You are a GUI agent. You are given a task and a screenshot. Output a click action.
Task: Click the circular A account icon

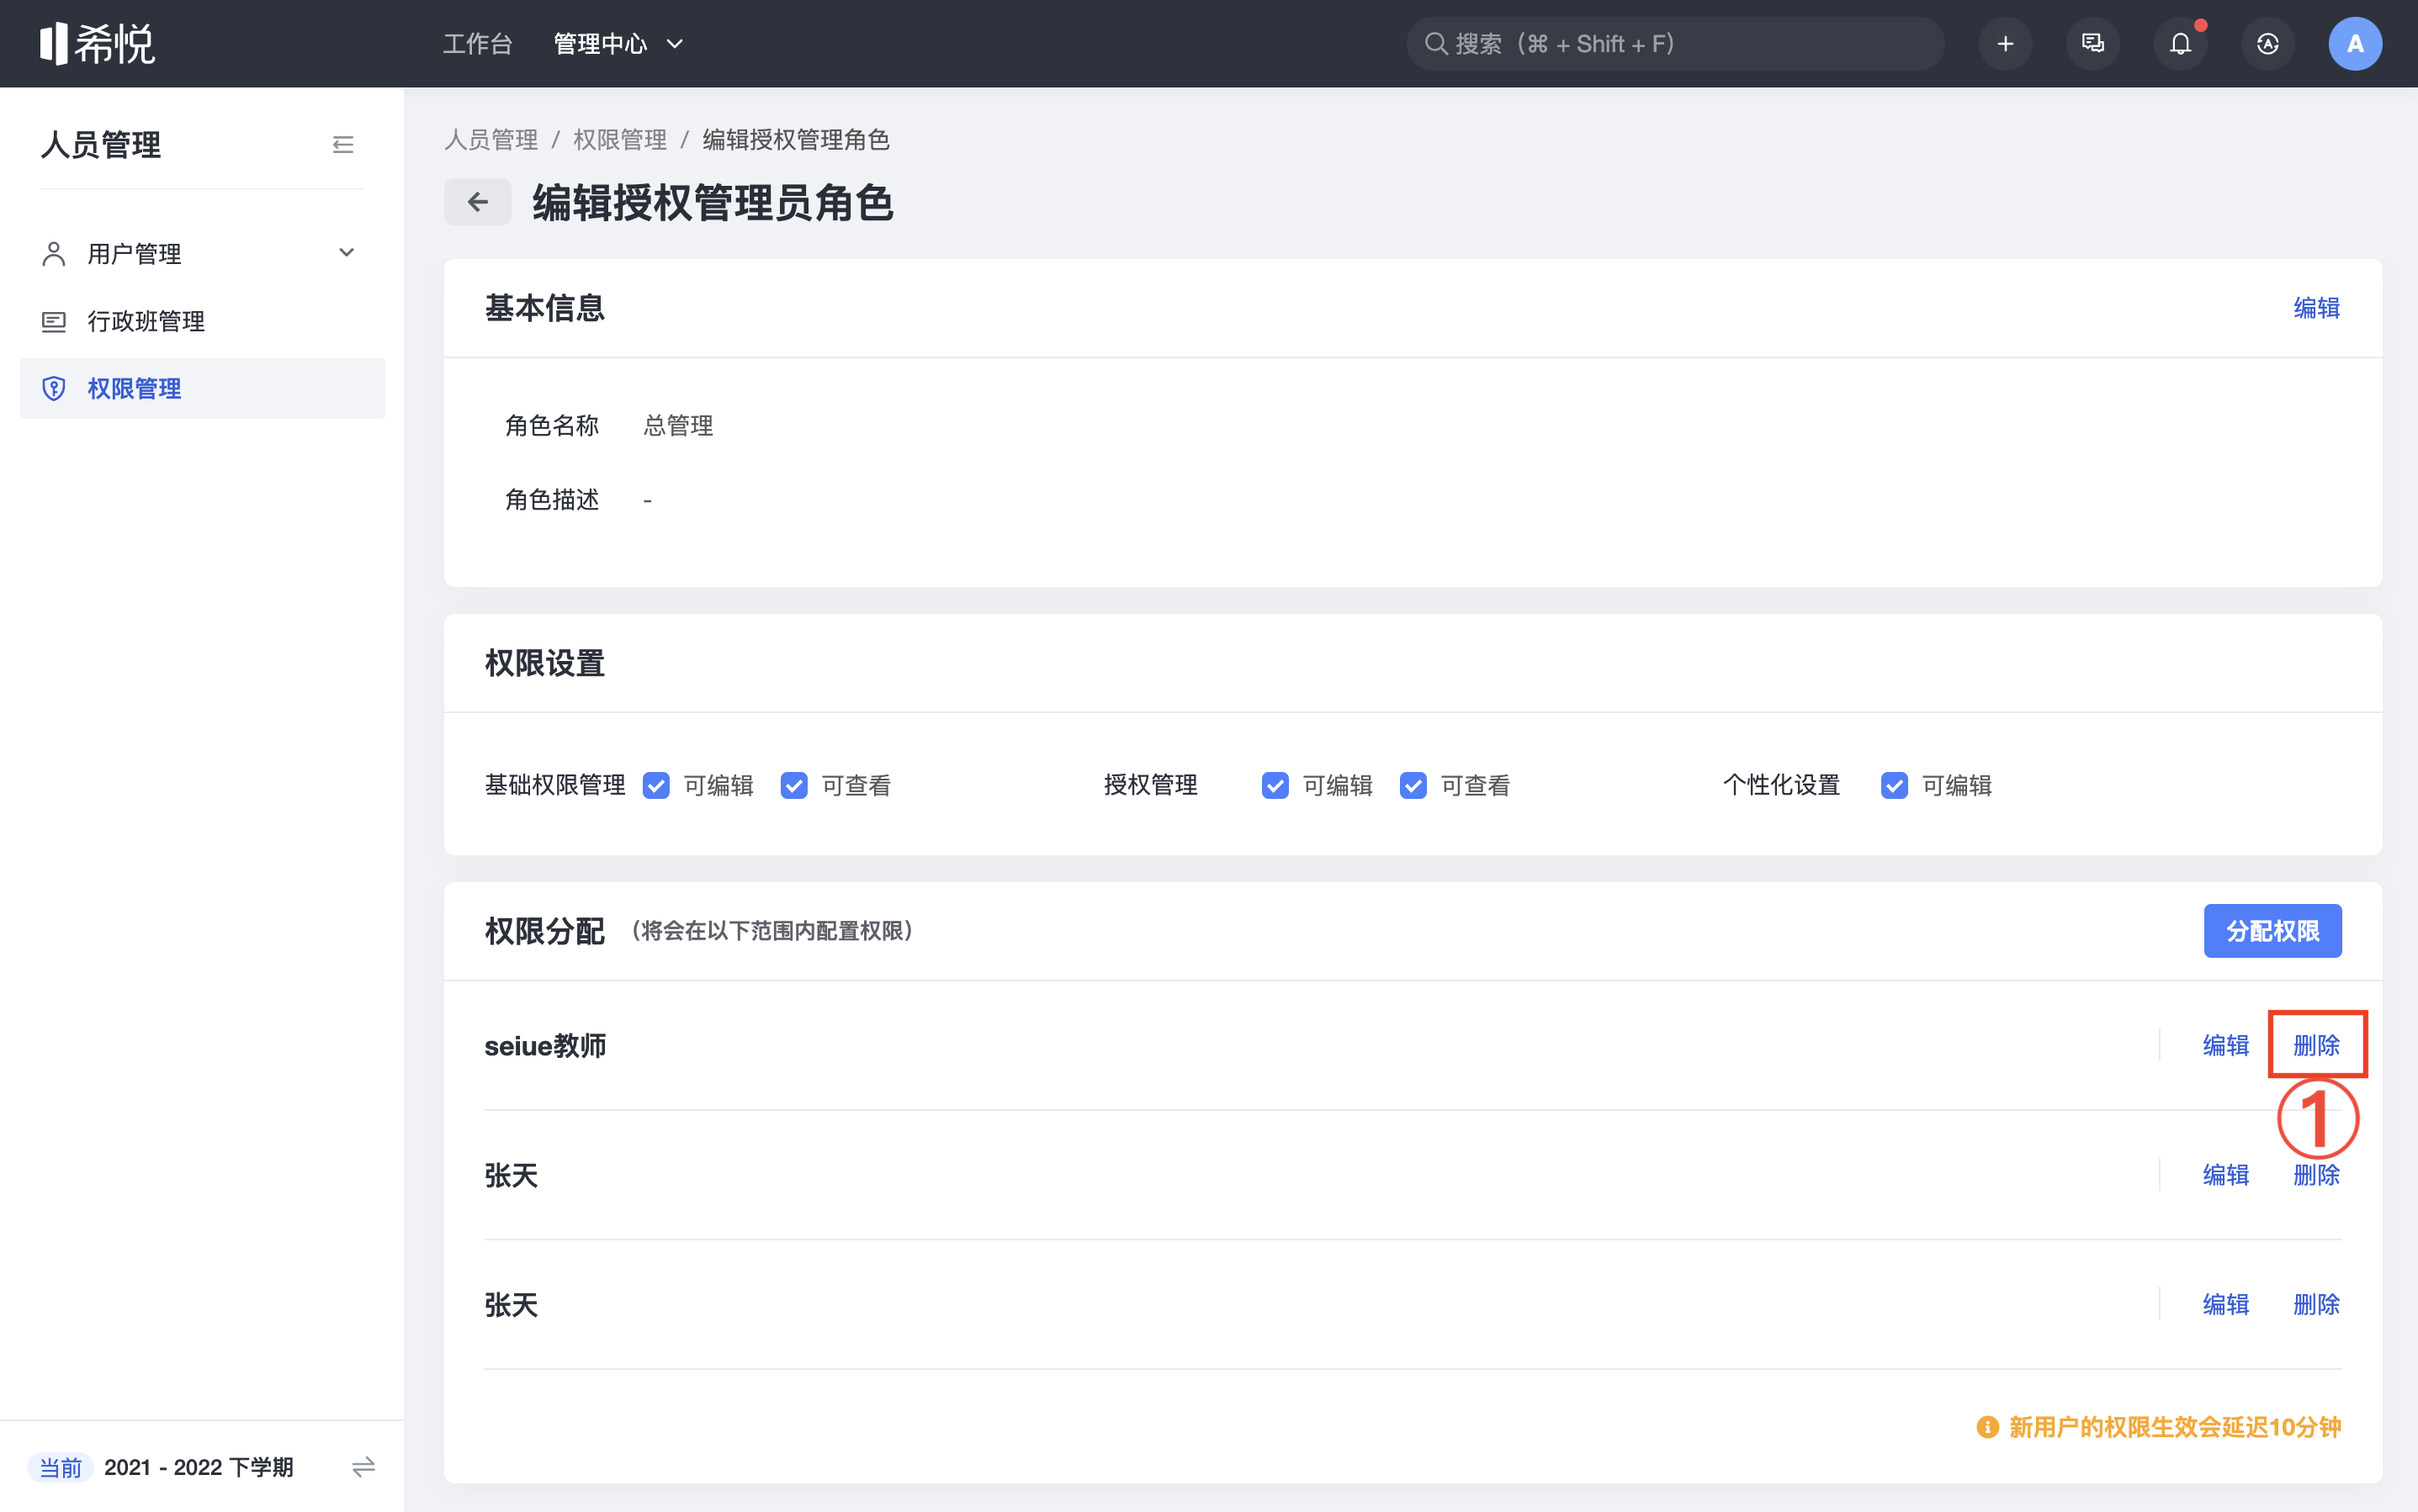click(x=2267, y=44)
